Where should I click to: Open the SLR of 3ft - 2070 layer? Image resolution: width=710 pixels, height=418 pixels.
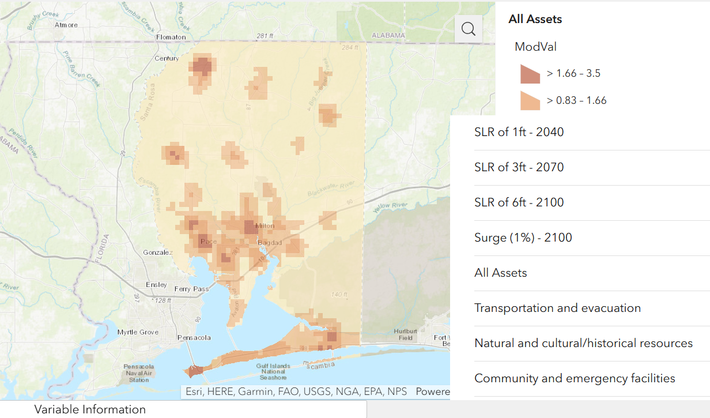tap(519, 167)
